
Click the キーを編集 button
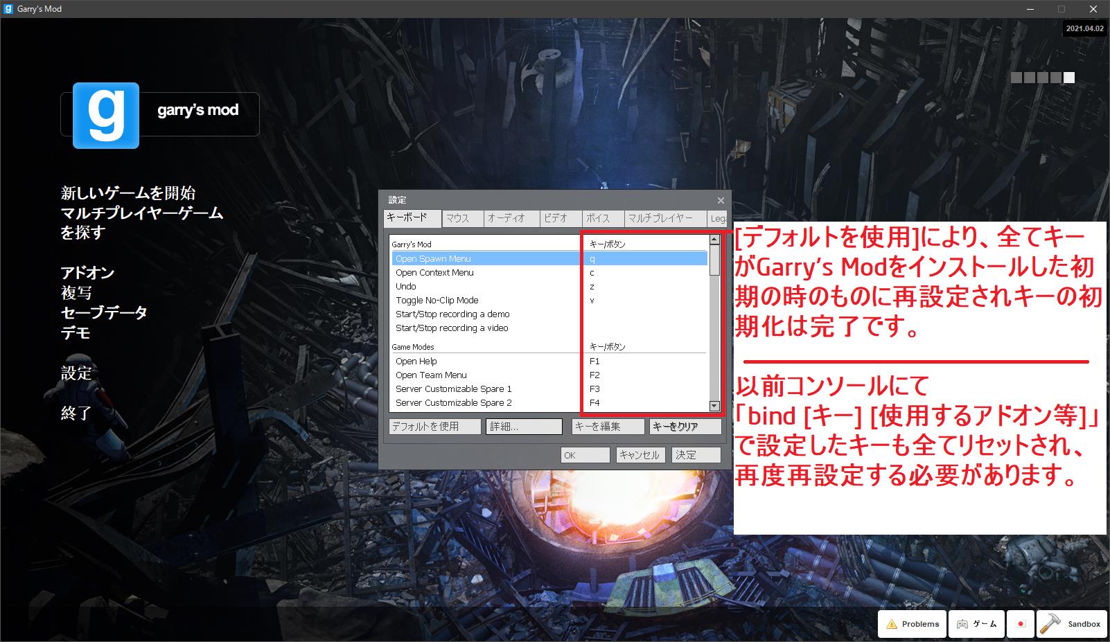pyautogui.click(x=608, y=427)
